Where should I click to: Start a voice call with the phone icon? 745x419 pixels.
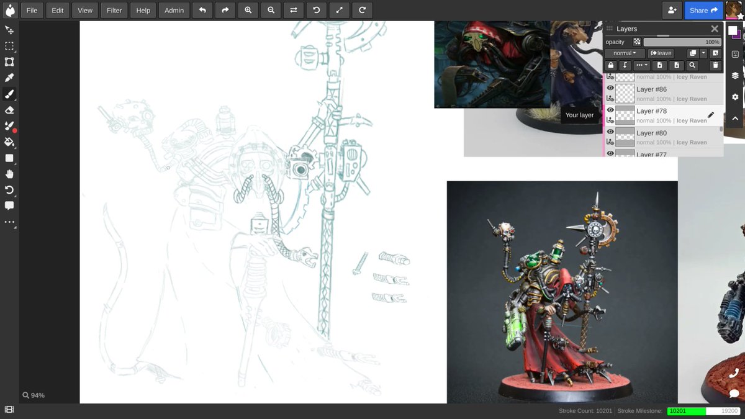tap(734, 374)
